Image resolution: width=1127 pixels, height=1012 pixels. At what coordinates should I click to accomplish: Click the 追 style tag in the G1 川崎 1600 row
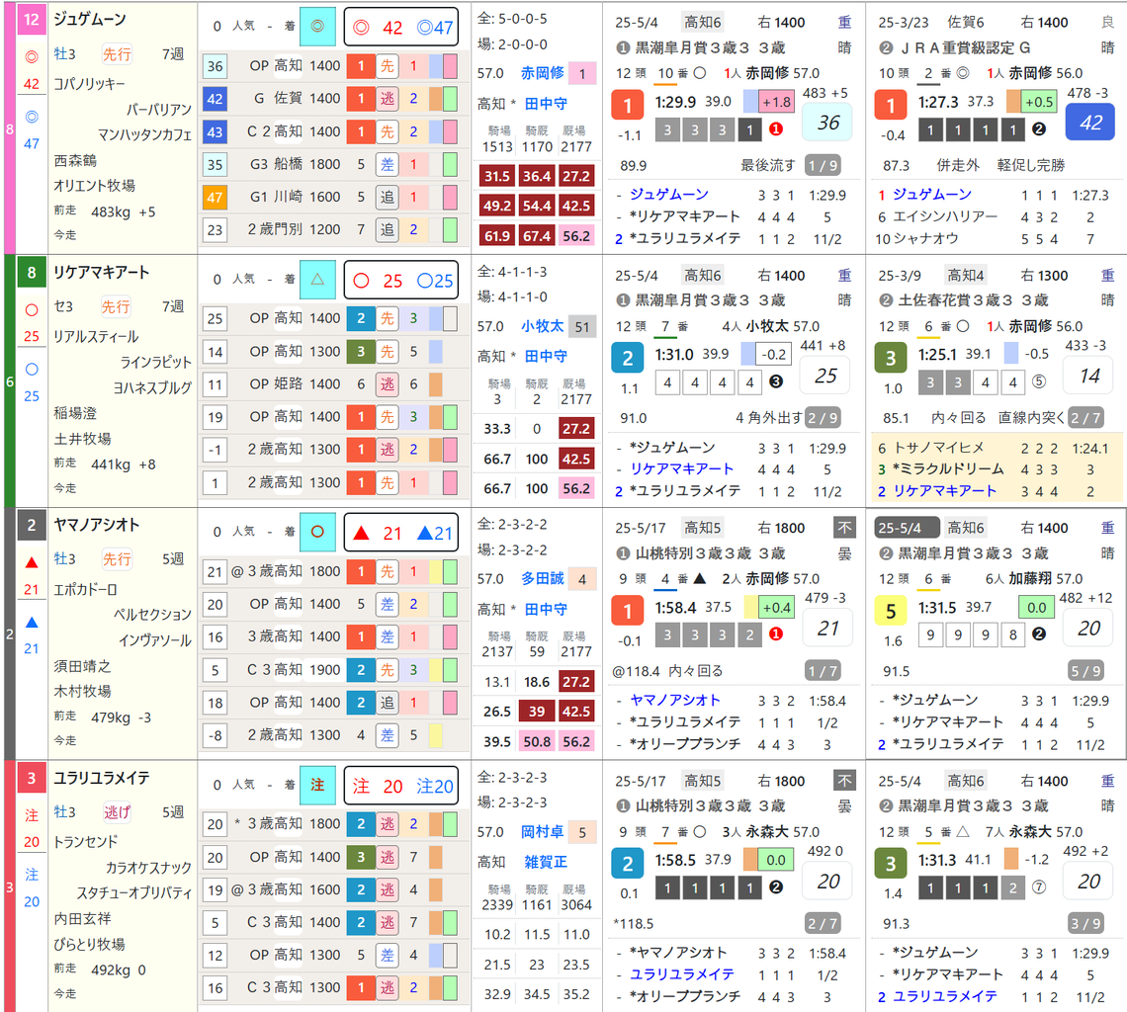click(x=388, y=197)
